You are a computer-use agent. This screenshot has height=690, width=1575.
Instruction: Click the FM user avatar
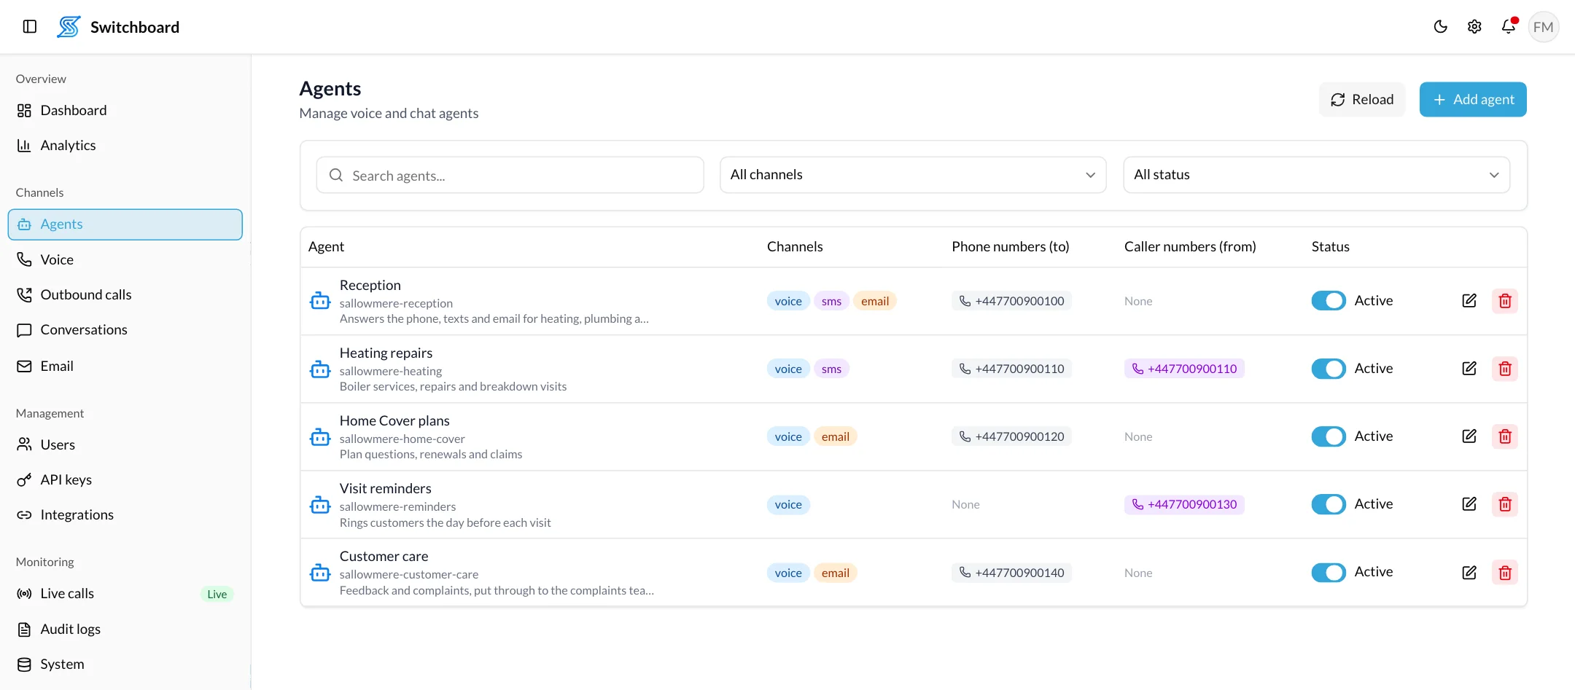click(x=1543, y=27)
